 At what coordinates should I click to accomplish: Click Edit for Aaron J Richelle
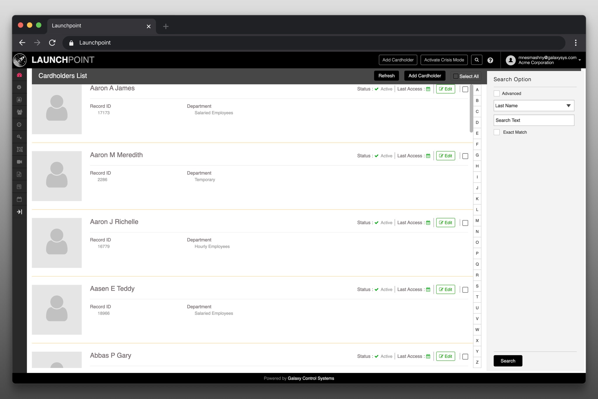(445, 223)
